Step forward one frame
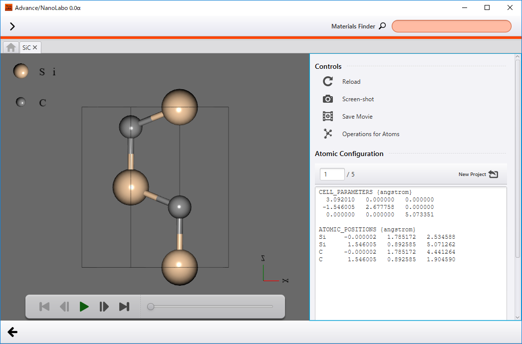Screen dimensions: 522x344 (x=104, y=307)
